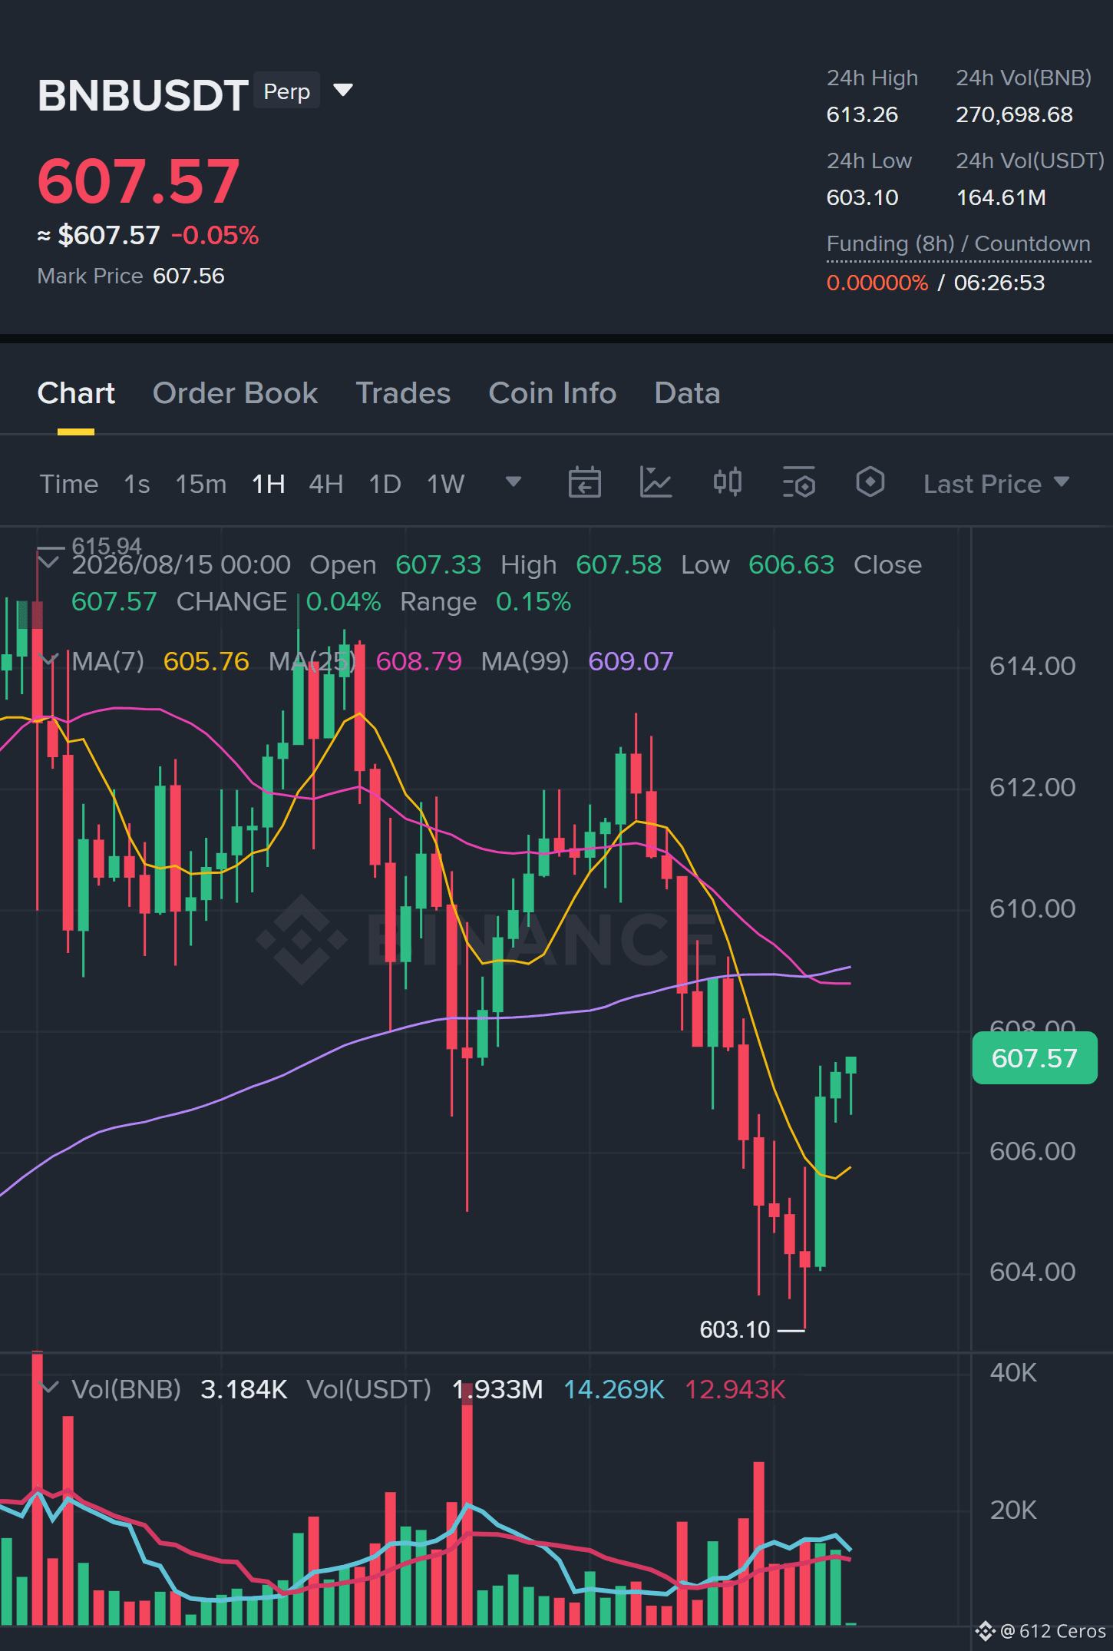Viewport: 1113px width, 1651px height.
Task: Open the Coin Info tab
Action: pyautogui.click(x=553, y=393)
